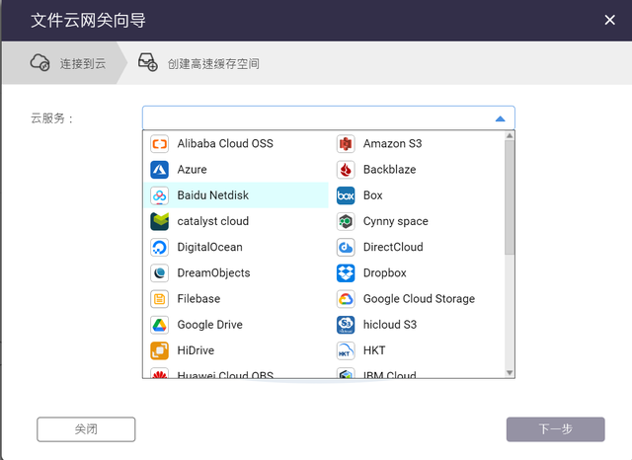Click the 下一步 button
Screen dimensions: 632x460
(555, 429)
